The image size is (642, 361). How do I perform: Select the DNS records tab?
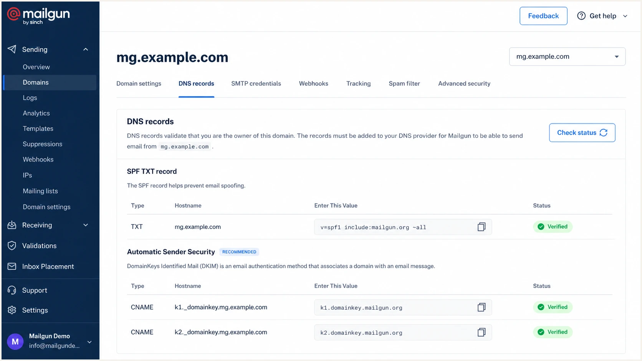tap(196, 84)
